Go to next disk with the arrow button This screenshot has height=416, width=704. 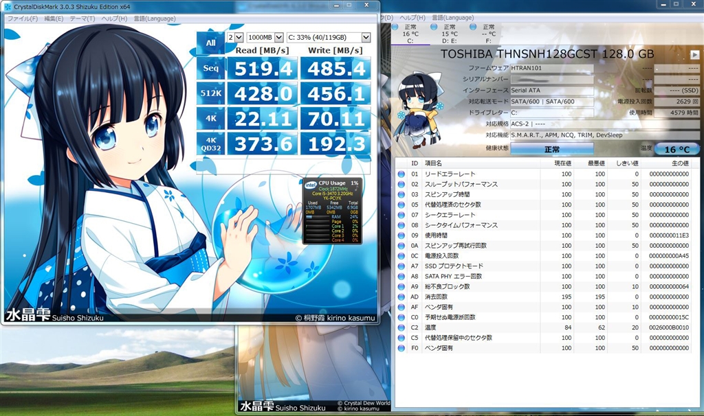click(694, 55)
